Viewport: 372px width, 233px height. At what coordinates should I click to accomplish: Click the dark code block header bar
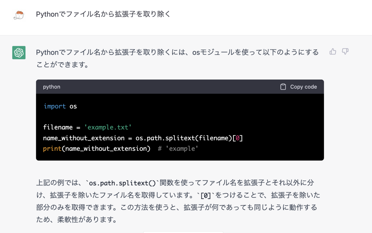click(x=180, y=87)
